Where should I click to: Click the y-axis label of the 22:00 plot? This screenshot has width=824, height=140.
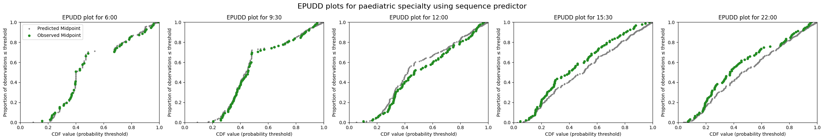point(663,72)
